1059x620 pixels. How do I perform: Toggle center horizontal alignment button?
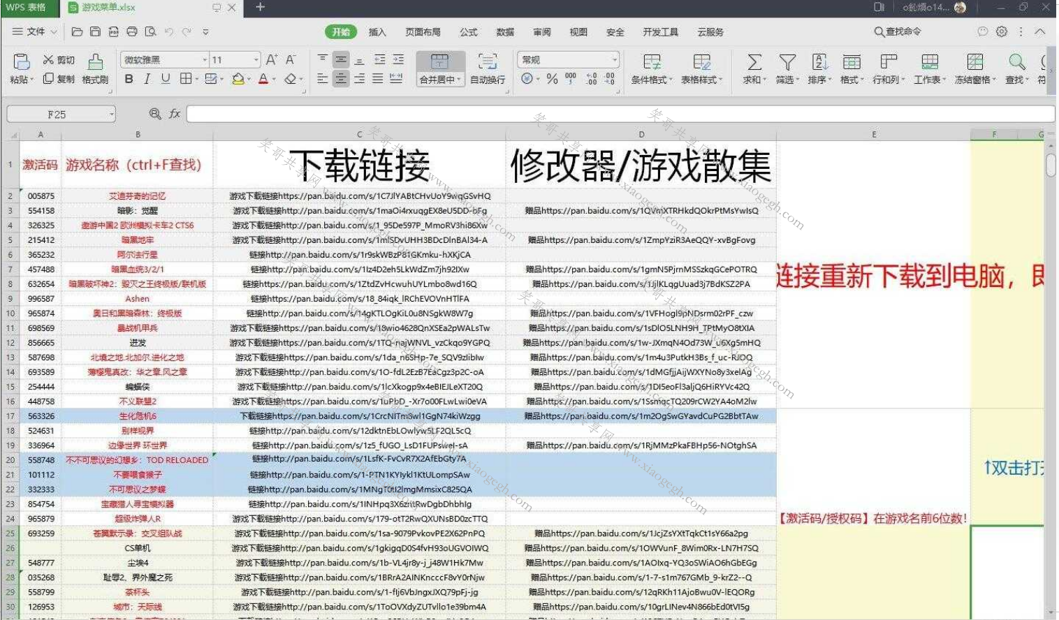(x=341, y=79)
